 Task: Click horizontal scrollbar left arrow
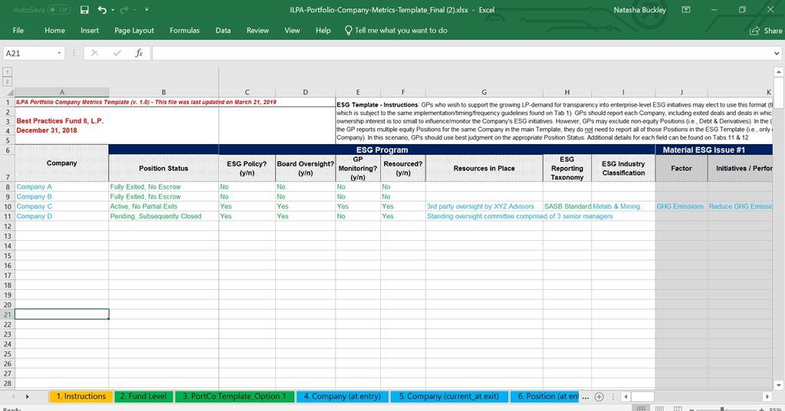point(626,396)
